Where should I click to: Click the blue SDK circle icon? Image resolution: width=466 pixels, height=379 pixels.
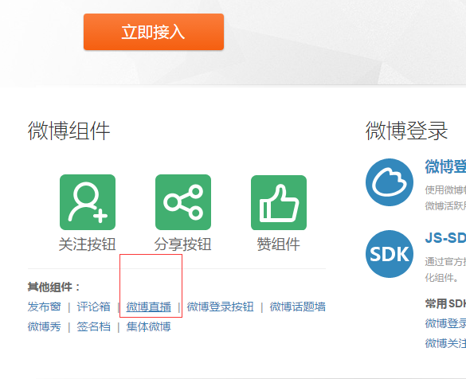[390, 254]
